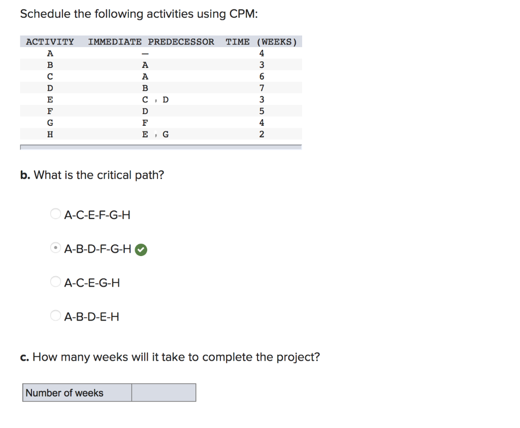
Task: Click the green checkmark beside A-B-D-F-G-H
Action: [x=141, y=249]
